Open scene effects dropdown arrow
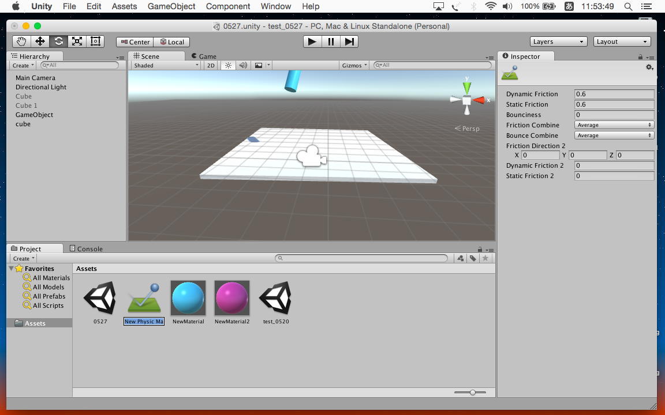This screenshot has width=665, height=415. point(268,65)
